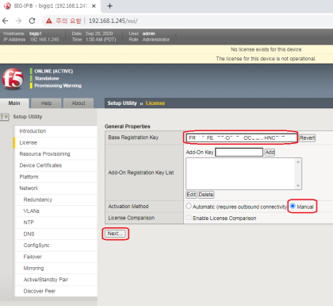Open Resource Provisioning menu item
The width and height of the screenshot is (333, 306).
(56, 154)
